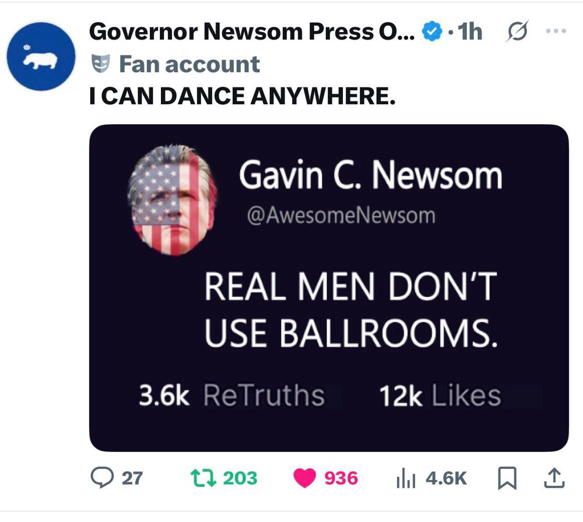Click the 1h post timestamp

point(470,31)
